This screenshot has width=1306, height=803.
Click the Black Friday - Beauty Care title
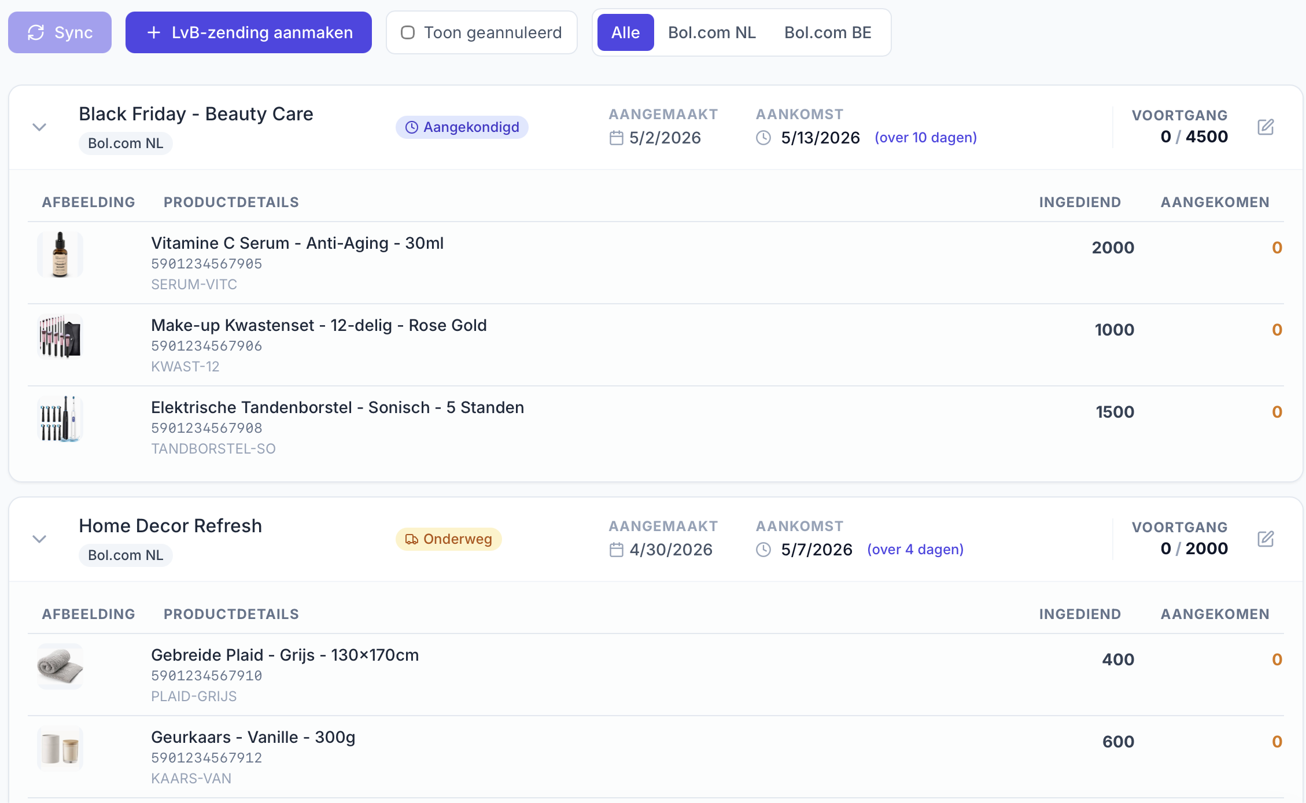pyautogui.click(x=196, y=114)
